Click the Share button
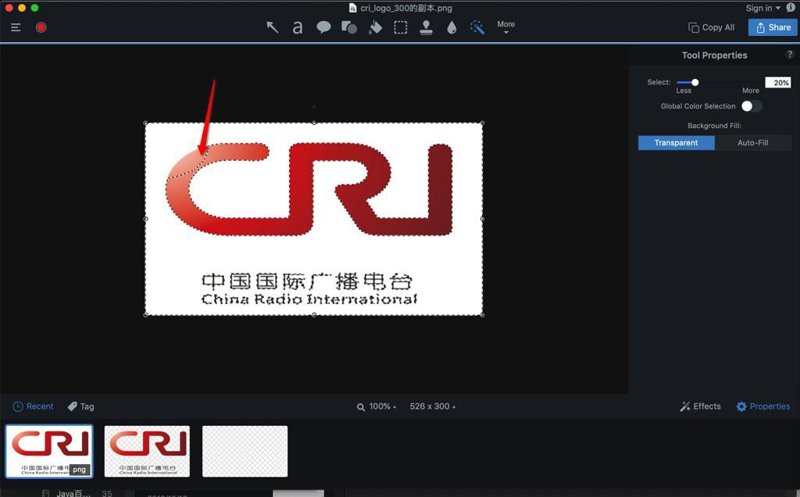 click(773, 27)
